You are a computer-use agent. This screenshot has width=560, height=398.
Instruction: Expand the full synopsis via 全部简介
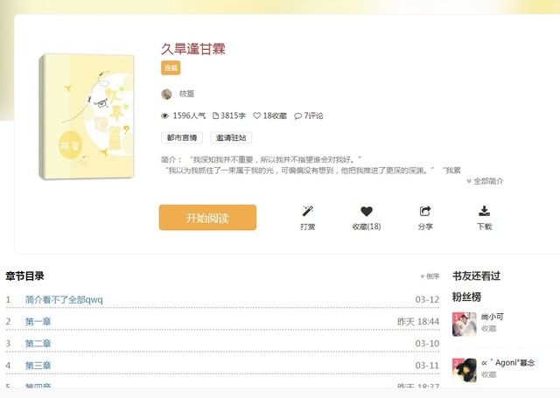pos(485,181)
